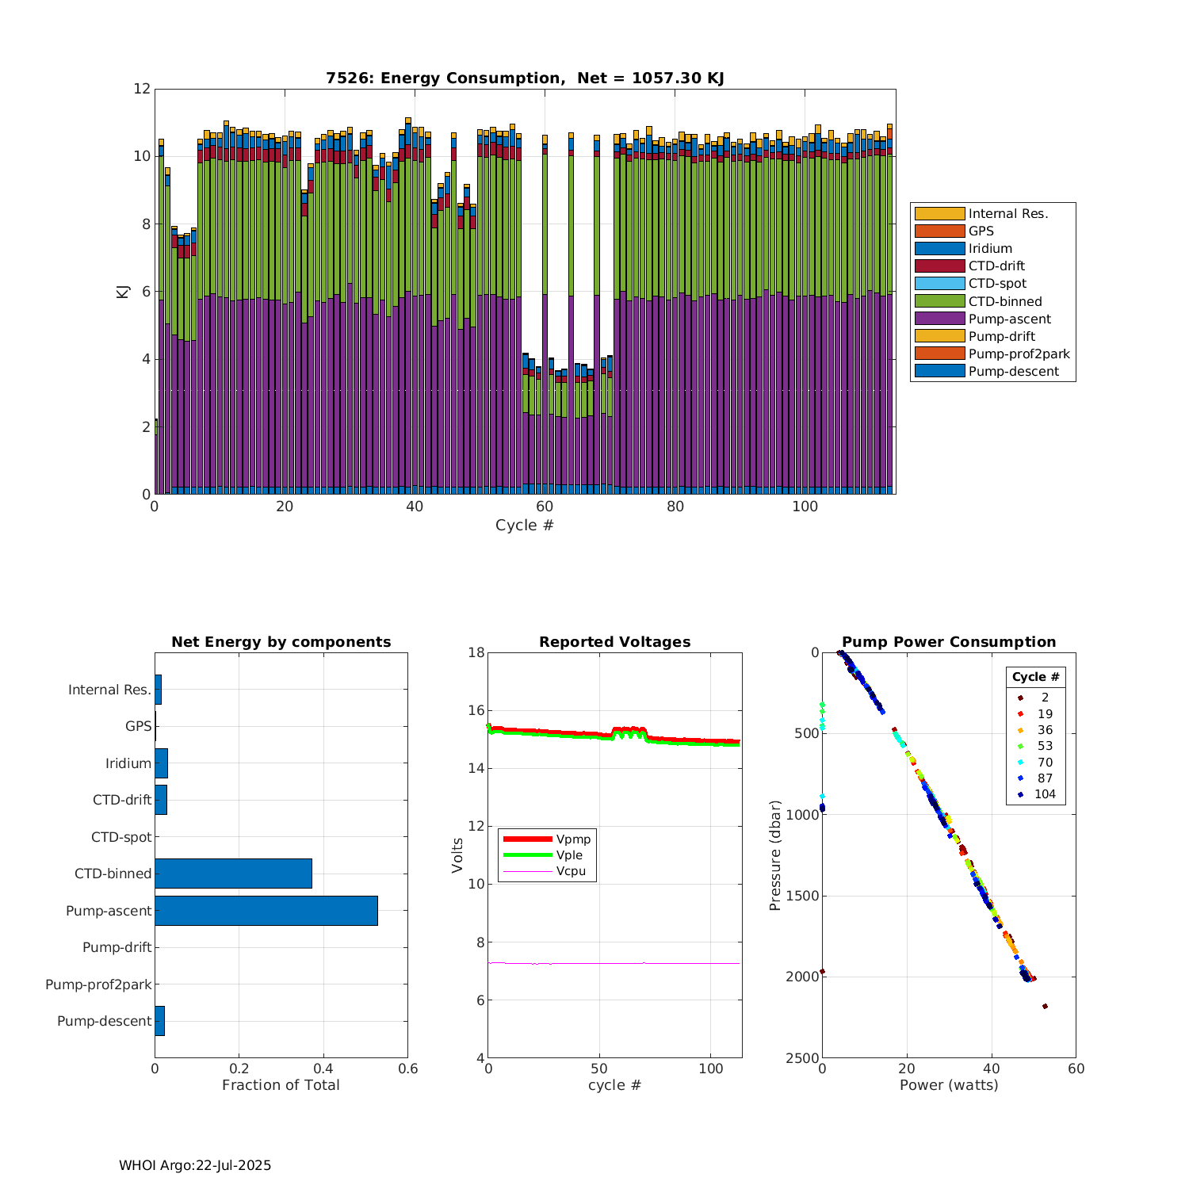Click the Vple green line legend icon
This screenshot has height=1189, width=1189.
(x=527, y=854)
